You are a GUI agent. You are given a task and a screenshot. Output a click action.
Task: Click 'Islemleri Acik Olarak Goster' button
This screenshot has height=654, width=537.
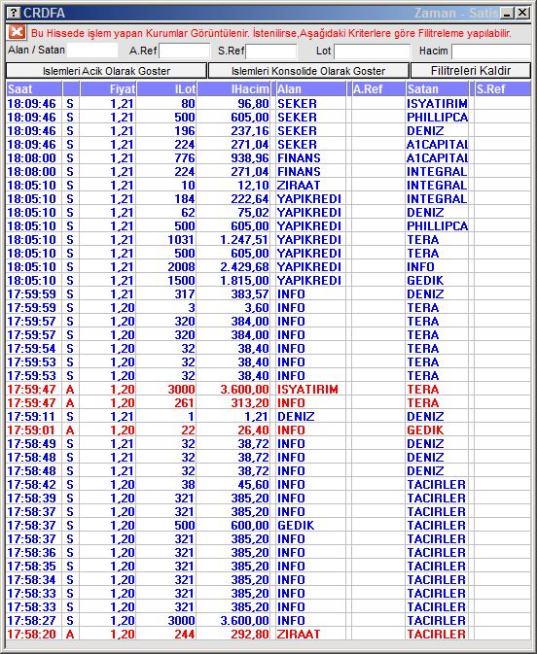click(x=106, y=71)
